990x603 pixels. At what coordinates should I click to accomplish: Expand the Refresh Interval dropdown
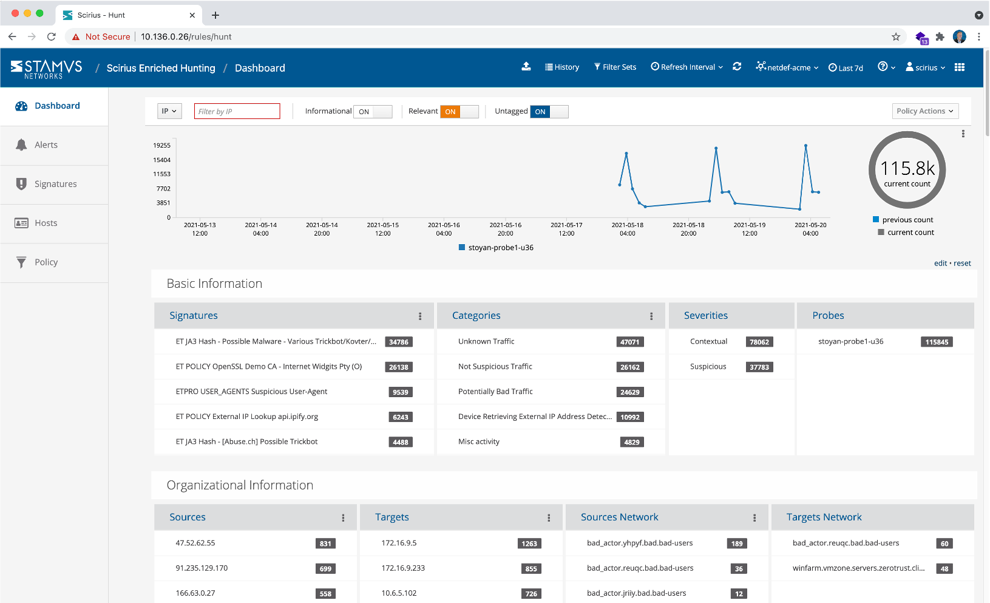[x=687, y=67]
